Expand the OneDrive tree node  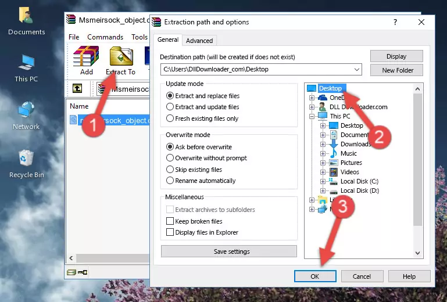click(312, 98)
